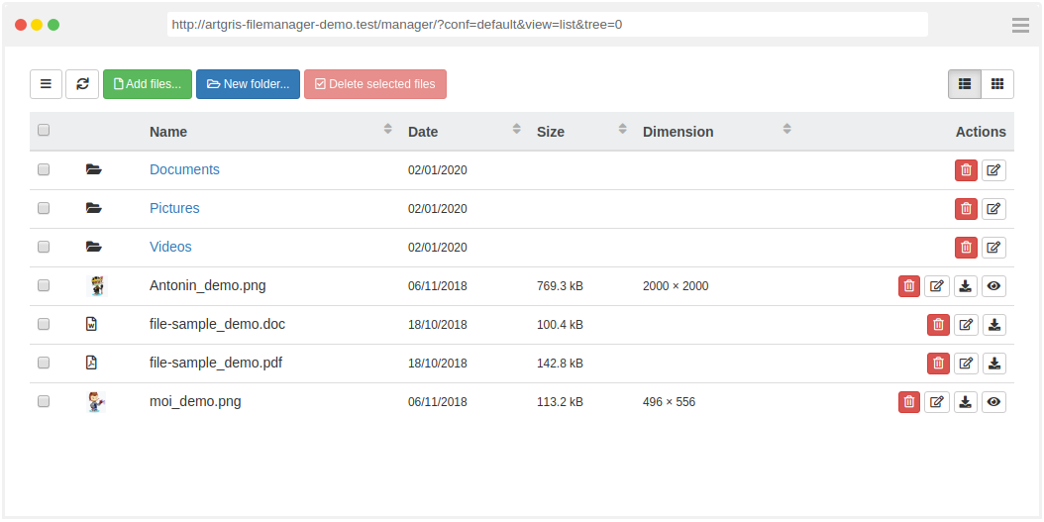
Task: Preview Antonin_demo.png with the eye icon
Action: [993, 286]
